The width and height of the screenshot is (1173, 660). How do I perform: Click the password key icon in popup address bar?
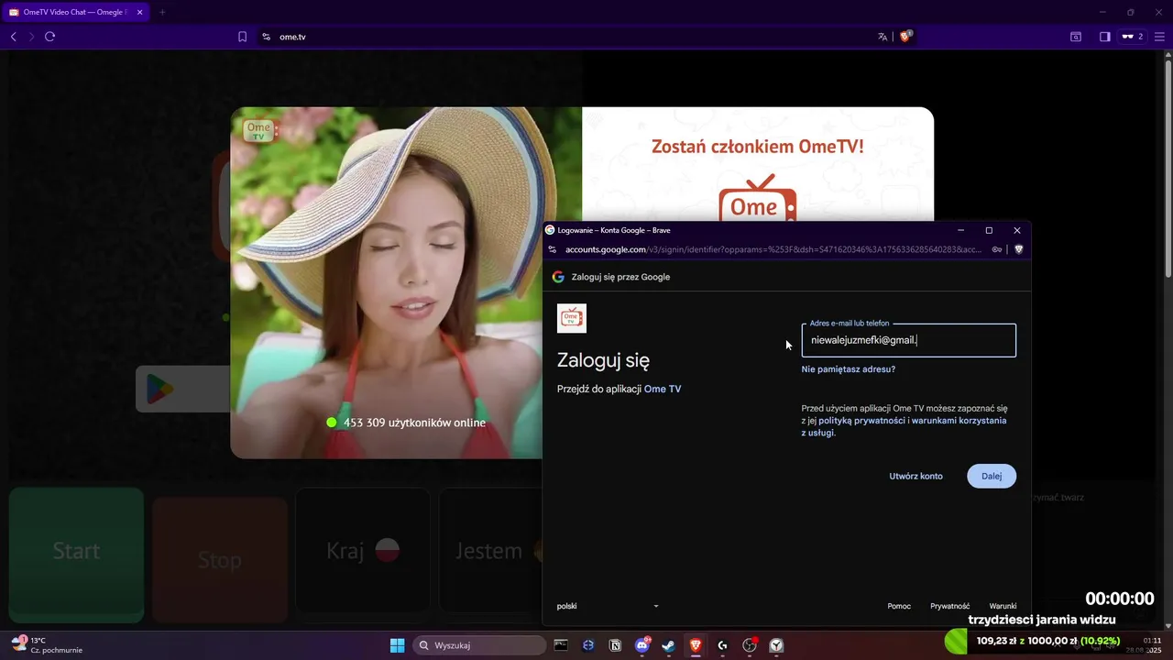pyautogui.click(x=997, y=249)
